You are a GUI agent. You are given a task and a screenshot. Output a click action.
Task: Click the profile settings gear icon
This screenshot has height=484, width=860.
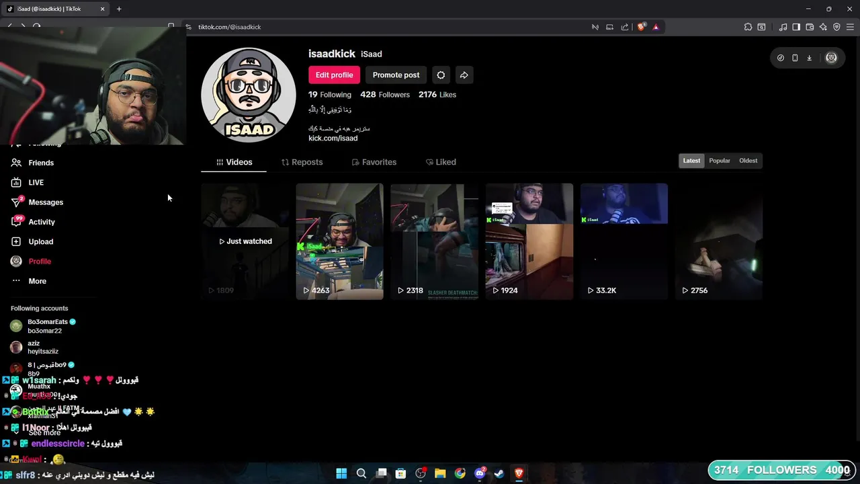tap(441, 75)
